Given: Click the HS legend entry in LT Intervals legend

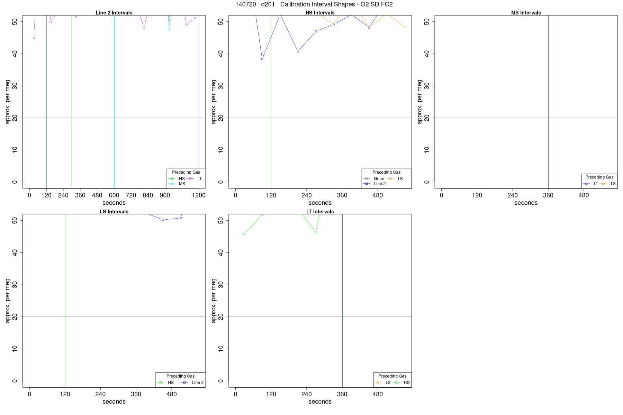Looking at the screenshot, I should [x=401, y=382].
